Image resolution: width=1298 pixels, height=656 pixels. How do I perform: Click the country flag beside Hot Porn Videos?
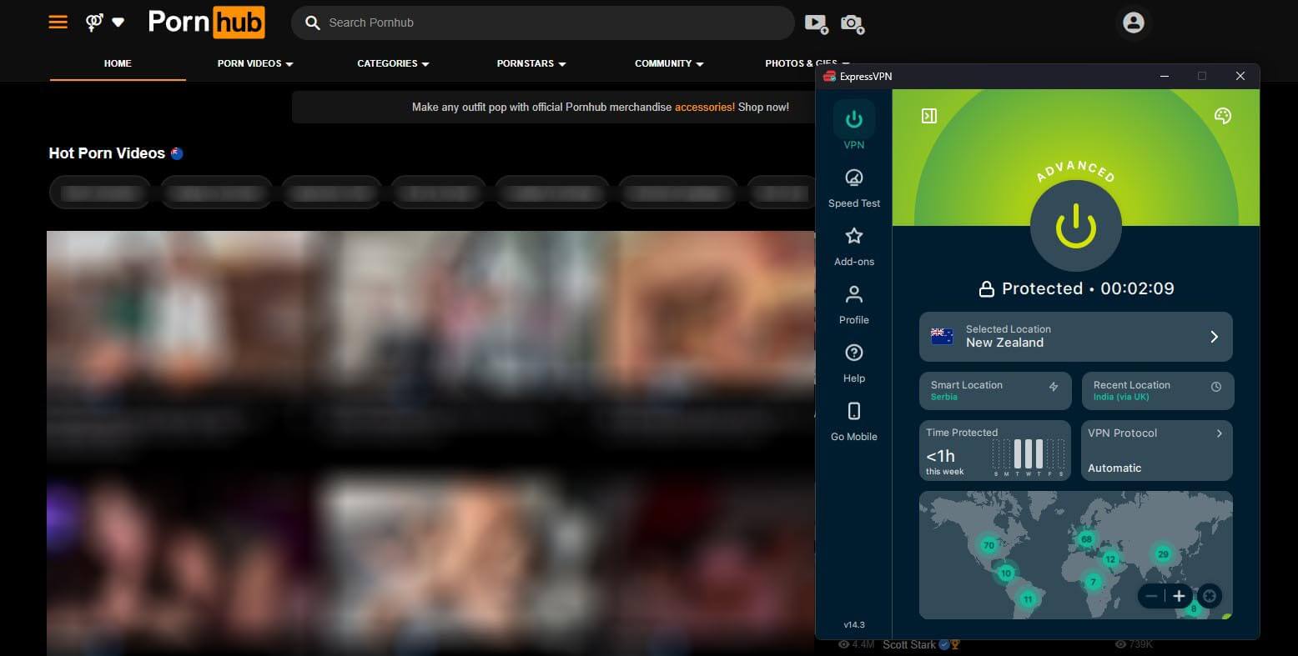pyautogui.click(x=177, y=153)
